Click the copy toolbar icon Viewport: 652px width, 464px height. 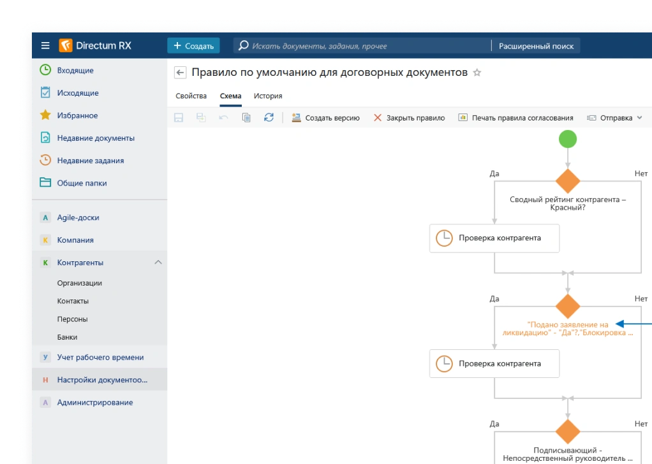tap(246, 118)
